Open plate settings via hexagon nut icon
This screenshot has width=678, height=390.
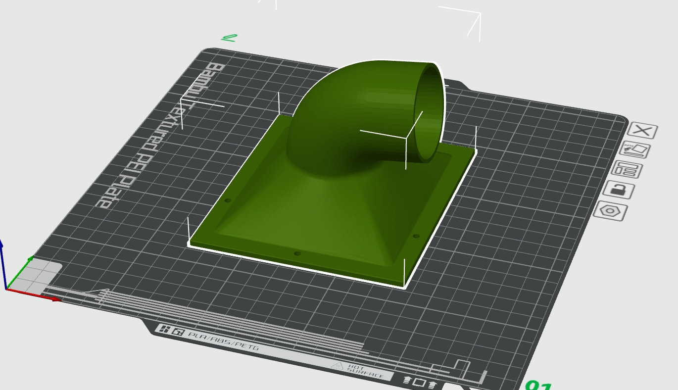pos(610,211)
